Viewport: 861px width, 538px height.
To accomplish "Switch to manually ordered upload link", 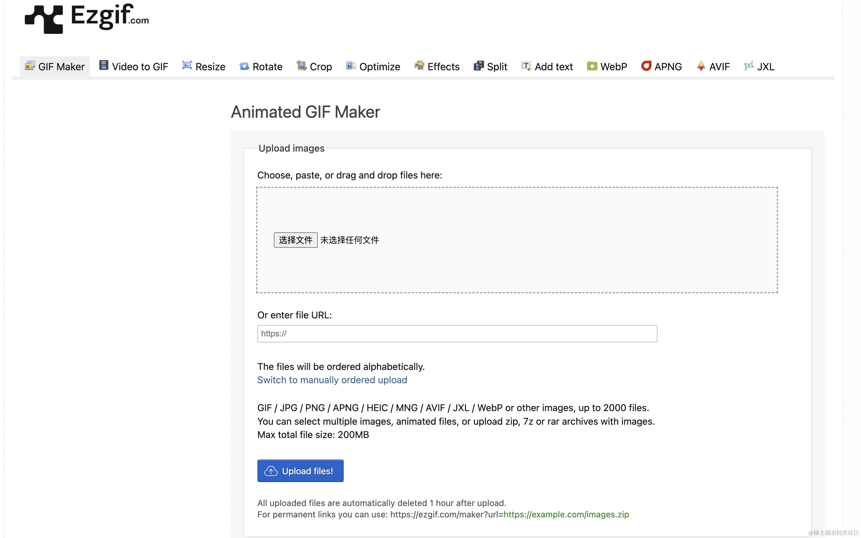I will (332, 380).
